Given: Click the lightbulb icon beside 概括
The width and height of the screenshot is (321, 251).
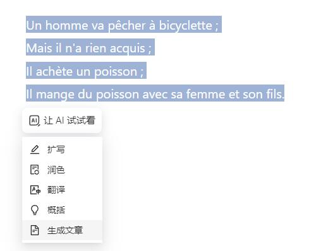Looking at the screenshot, I should pyautogui.click(x=35, y=210).
